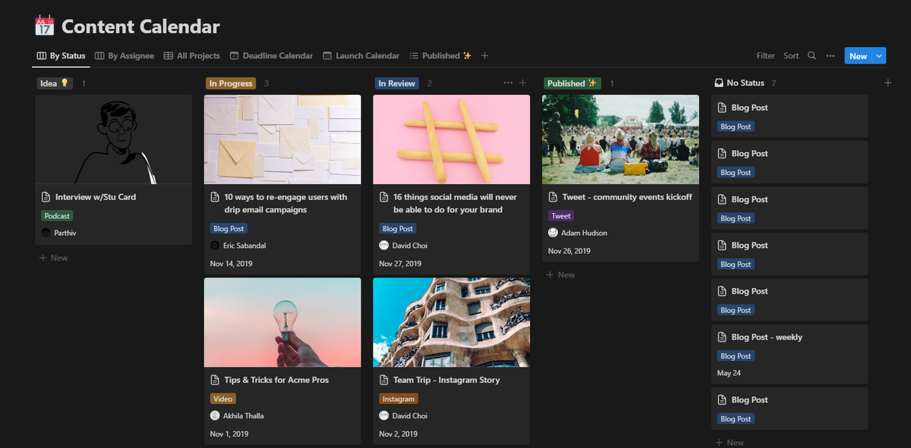Viewport: 911px width, 448px height.
Task: Open the pink hashtag thumbnail image
Action: (452, 139)
